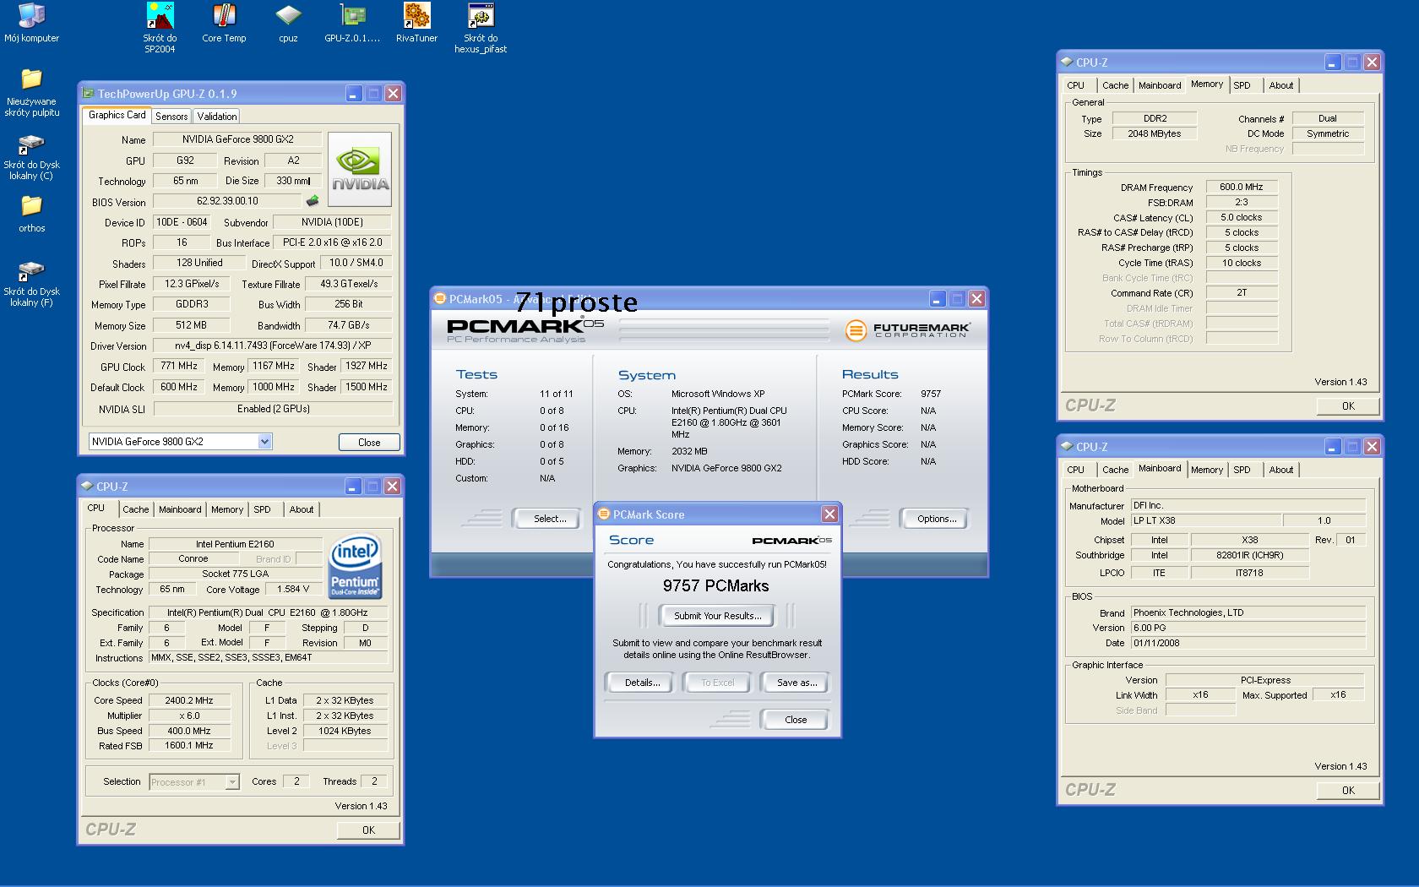1419x887 pixels.
Task: Open Cache tab in bottom-left CPU-Z window
Action: [x=135, y=509]
